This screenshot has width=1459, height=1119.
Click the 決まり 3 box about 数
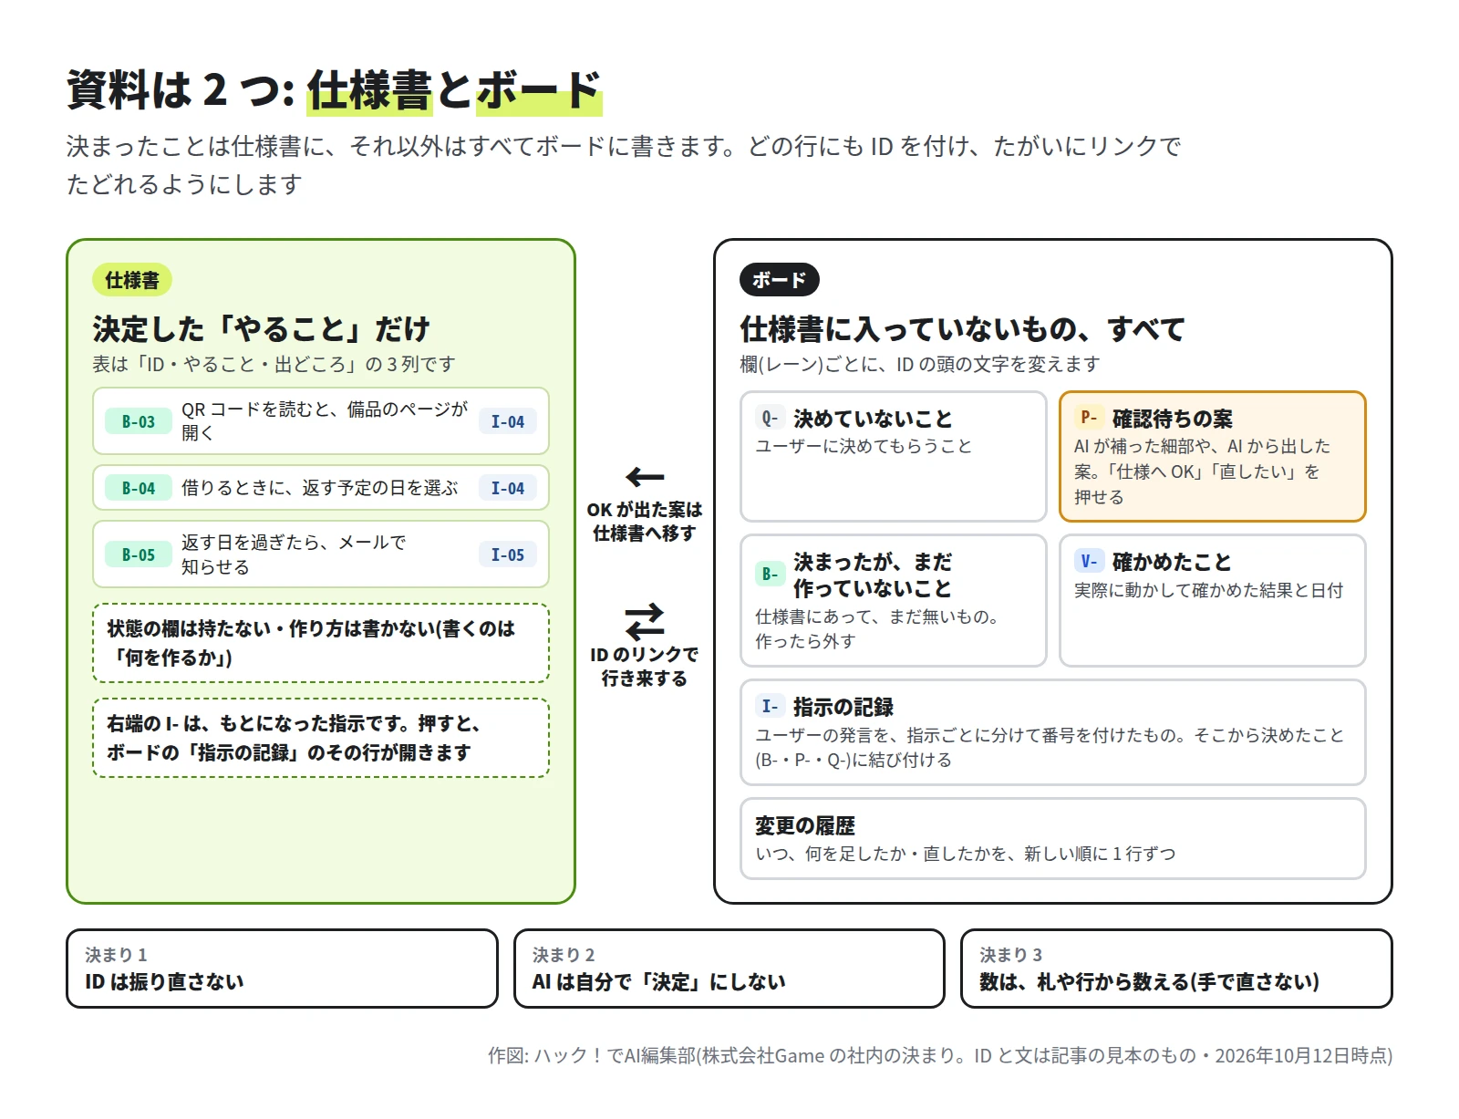(x=1176, y=969)
